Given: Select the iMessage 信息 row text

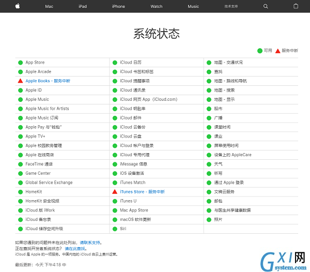Looking at the screenshot, I should pyautogui.click(x=134, y=164).
